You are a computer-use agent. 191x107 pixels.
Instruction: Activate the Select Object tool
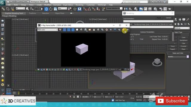[x=27, y=9]
